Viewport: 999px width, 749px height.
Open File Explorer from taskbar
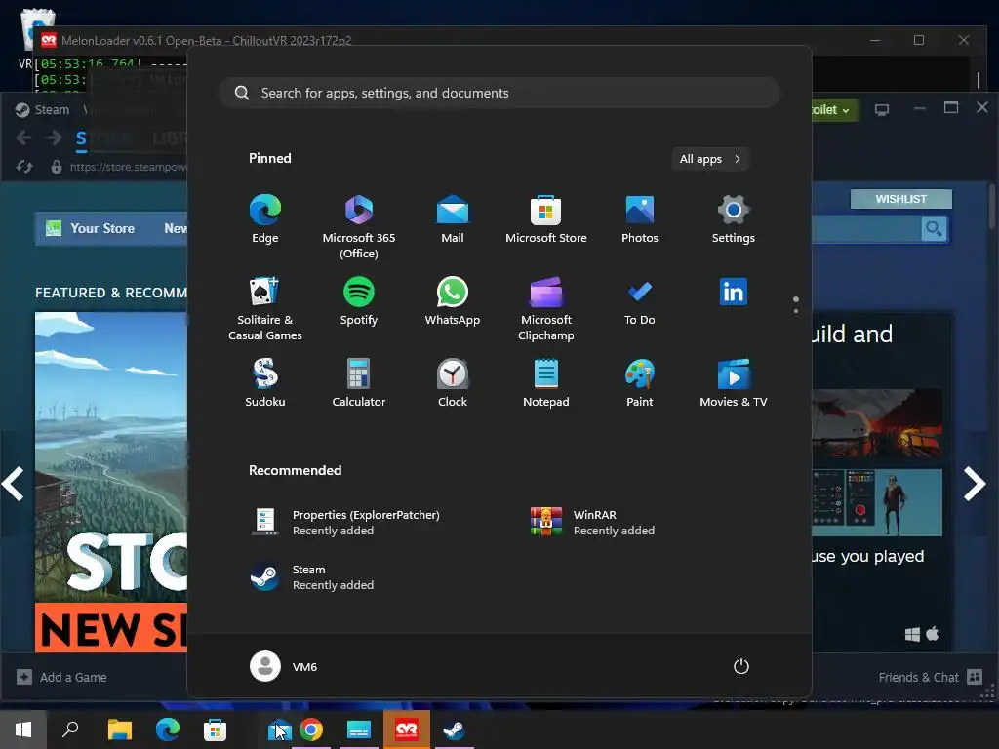(x=119, y=729)
